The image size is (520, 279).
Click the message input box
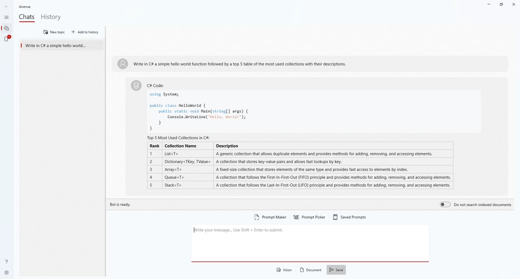tap(310, 243)
